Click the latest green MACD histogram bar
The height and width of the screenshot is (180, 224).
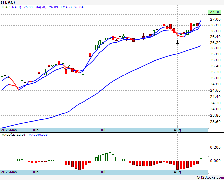click(x=201, y=160)
